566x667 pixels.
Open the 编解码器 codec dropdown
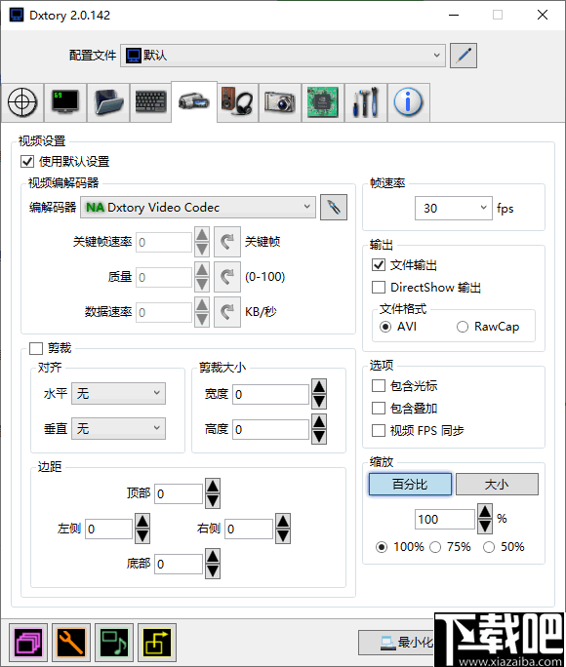[198, 207]
